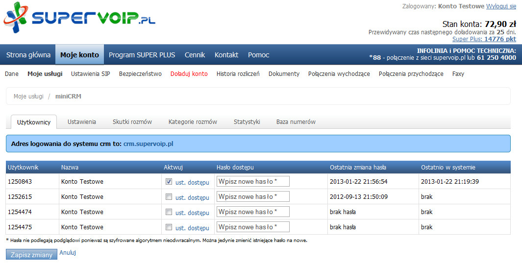The width and height of the screenshot is (522, 266).
Task: Open Pomoc in main navigation
Action: click(259, 55)
